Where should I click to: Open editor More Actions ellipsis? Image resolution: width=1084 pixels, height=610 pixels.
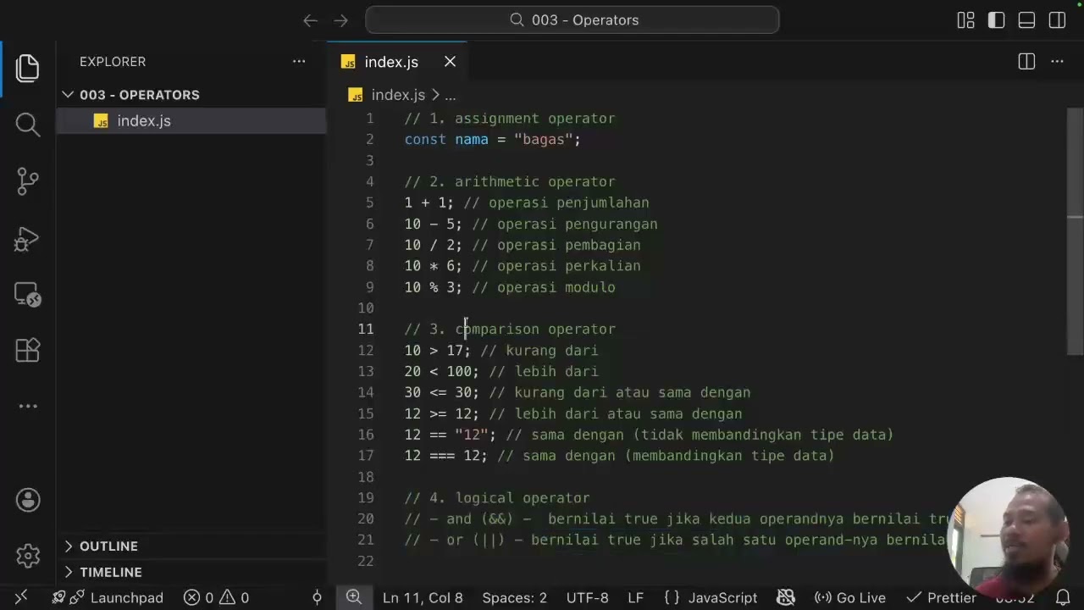[1057, 62]
